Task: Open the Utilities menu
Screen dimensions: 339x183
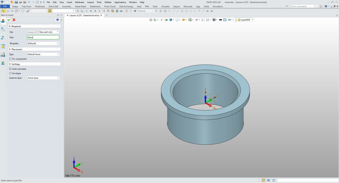Action: [108, 2]
